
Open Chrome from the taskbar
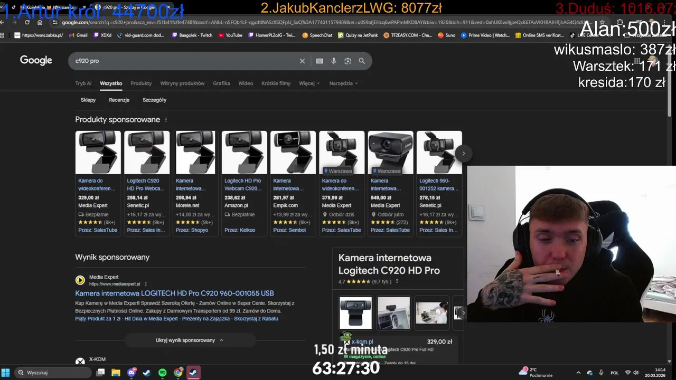(x=178, y=373)
